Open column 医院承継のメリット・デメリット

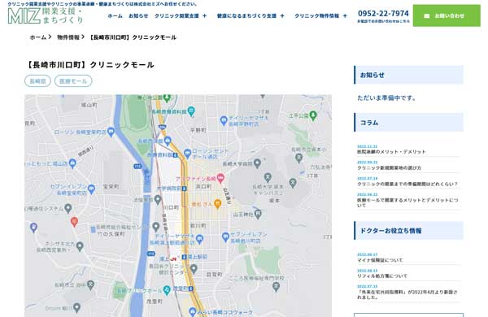click(x=391, y=152)
